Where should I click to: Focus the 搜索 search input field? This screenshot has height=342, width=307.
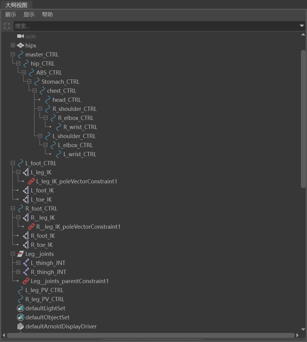coord(156,26)
